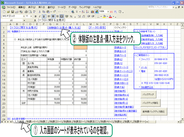Open the 編集(E) menu
Screen dimensions: 184x137
22,7
